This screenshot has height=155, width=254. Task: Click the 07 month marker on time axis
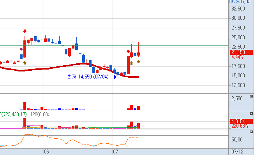click(x=115, y=152)
